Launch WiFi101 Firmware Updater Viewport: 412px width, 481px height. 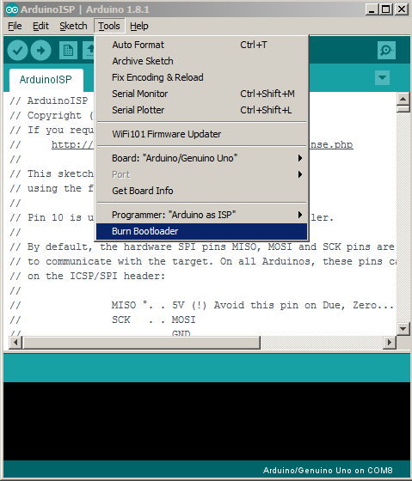coord(201,134)
